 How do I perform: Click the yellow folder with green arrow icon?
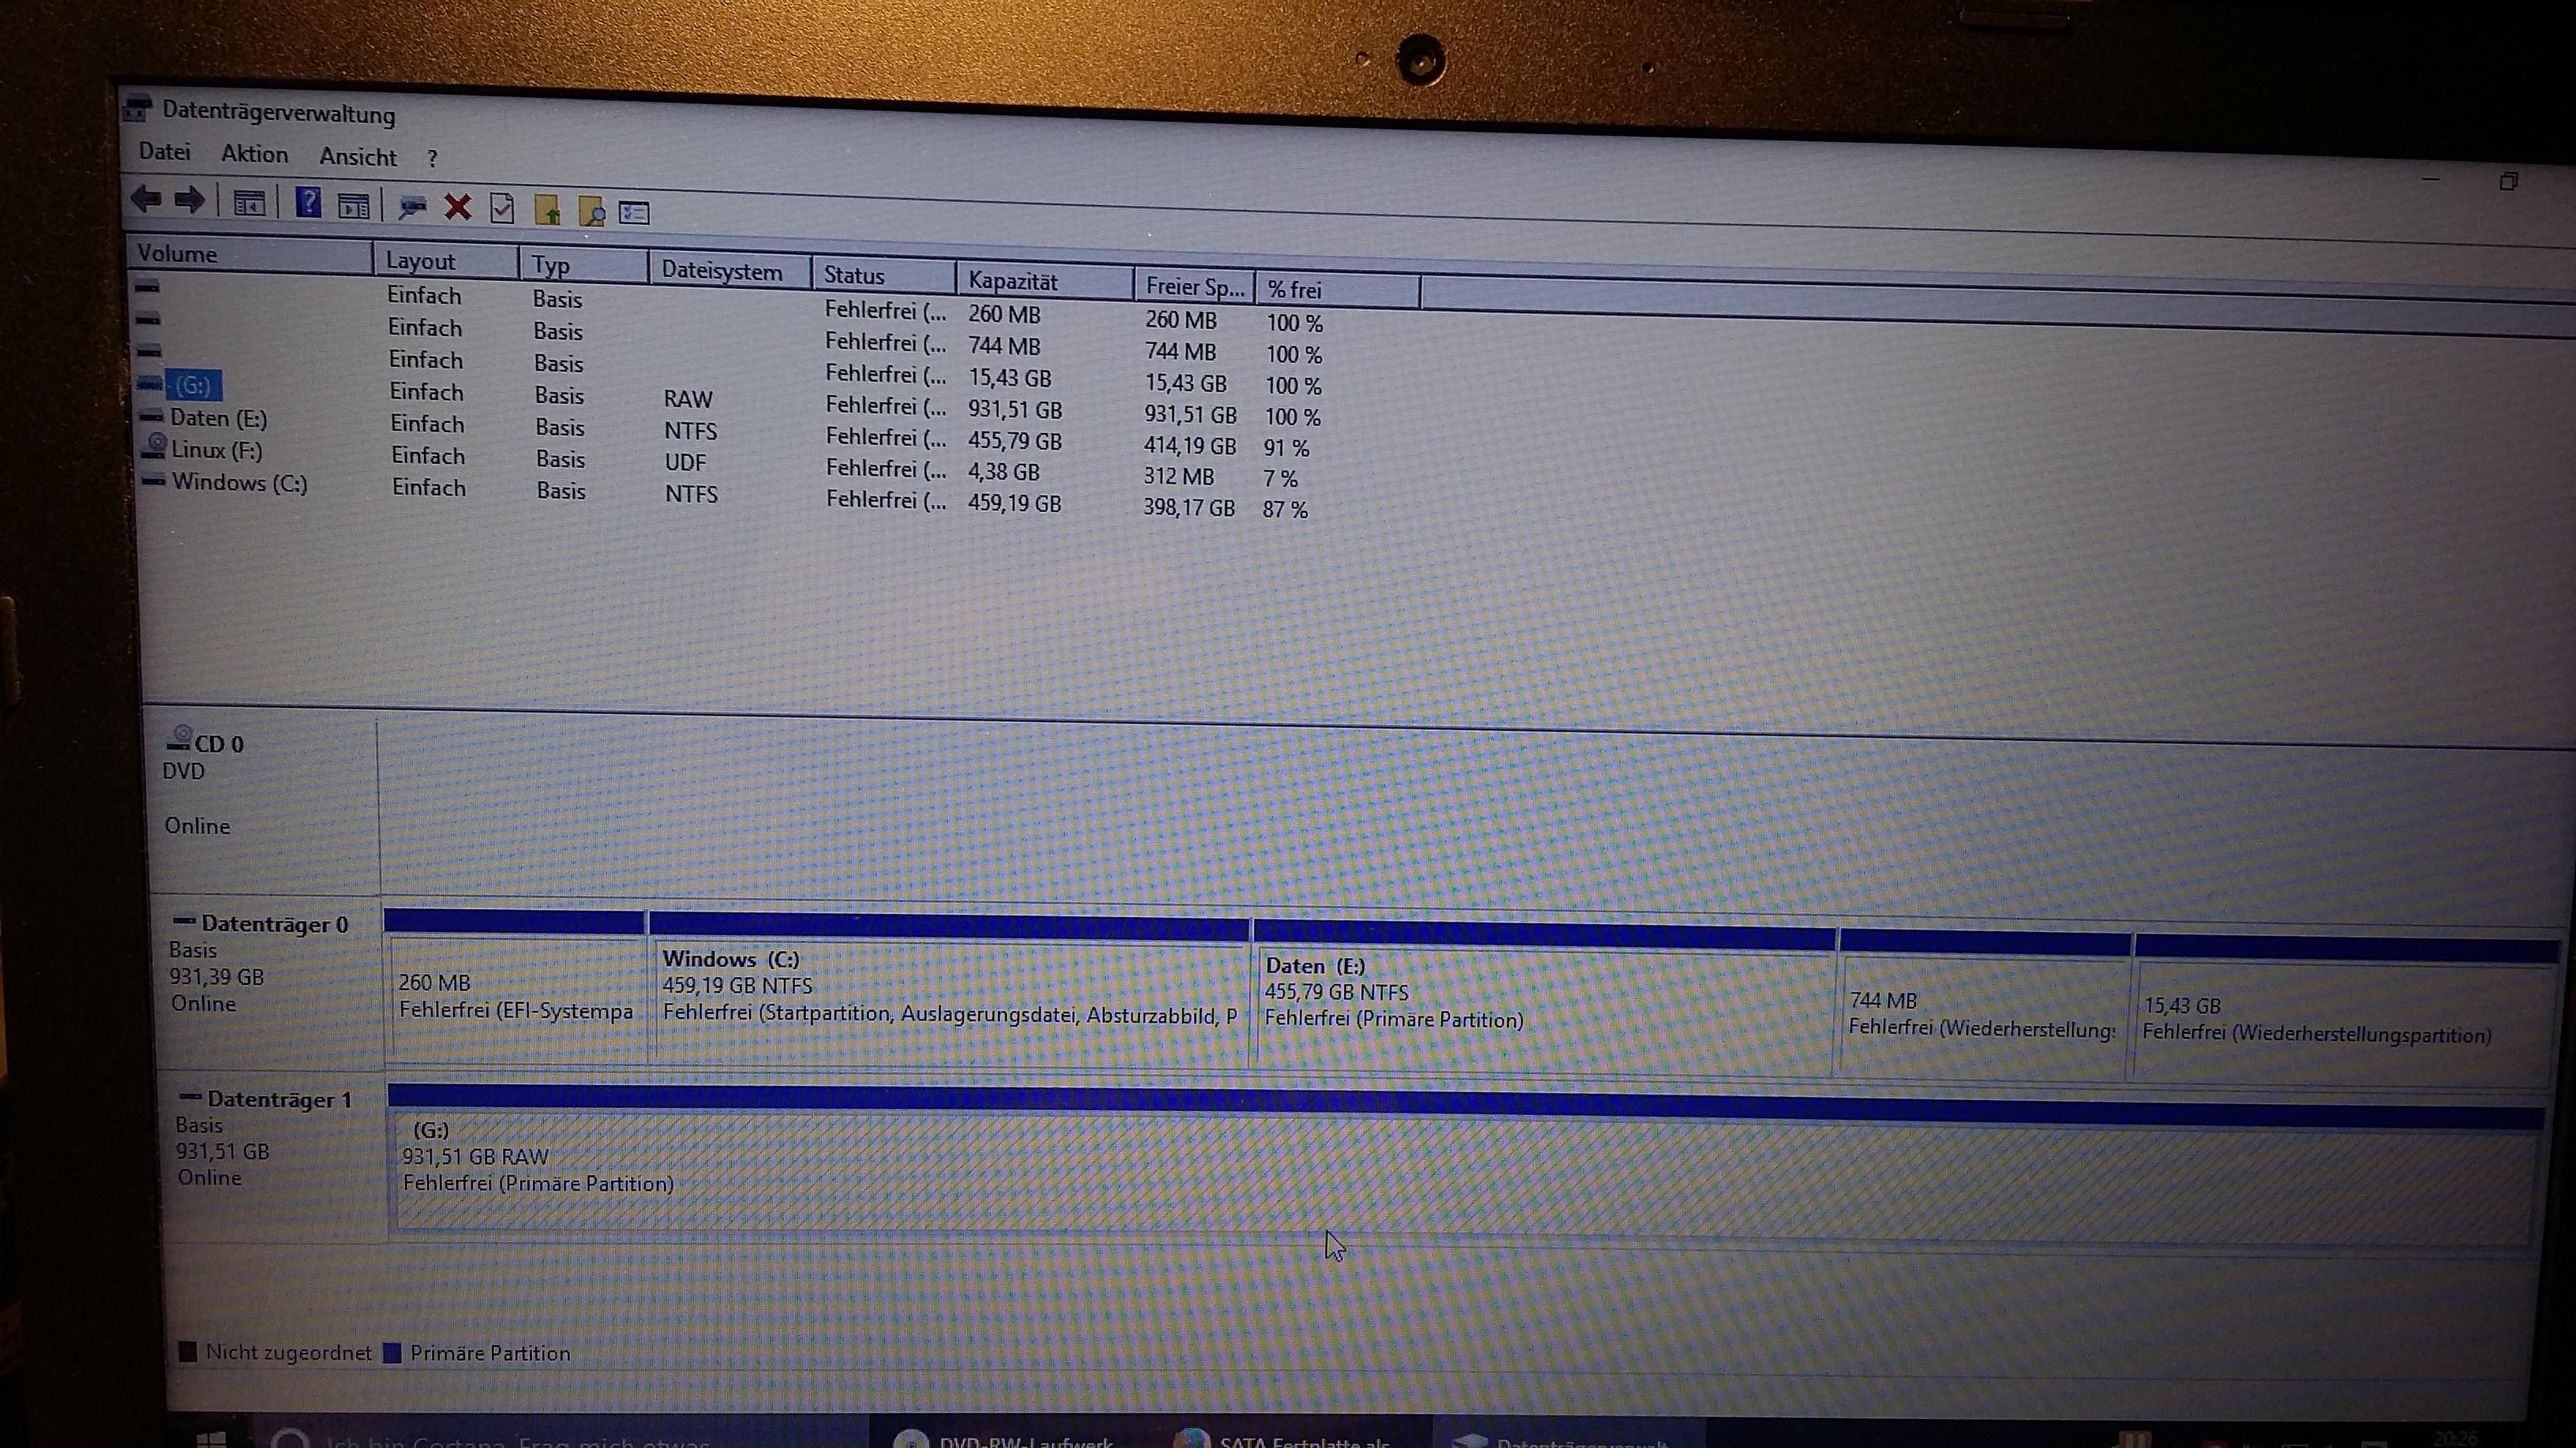coord(547,210)
